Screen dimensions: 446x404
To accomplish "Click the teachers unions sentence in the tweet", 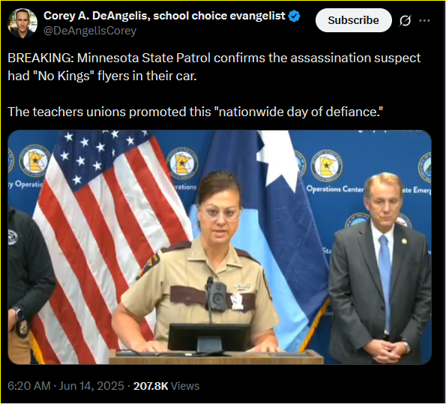I will pos(196,112).
